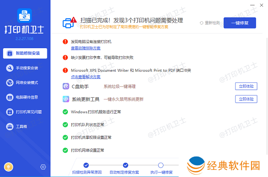Click the printer warning icon in header

[70, 22]
